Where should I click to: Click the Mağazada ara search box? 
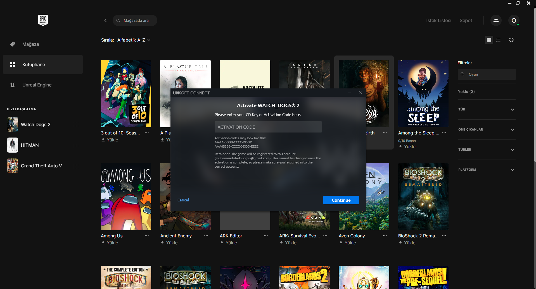[135, 20]
